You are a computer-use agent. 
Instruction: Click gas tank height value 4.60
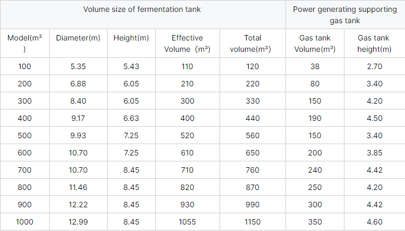click(x=374, y=222)
